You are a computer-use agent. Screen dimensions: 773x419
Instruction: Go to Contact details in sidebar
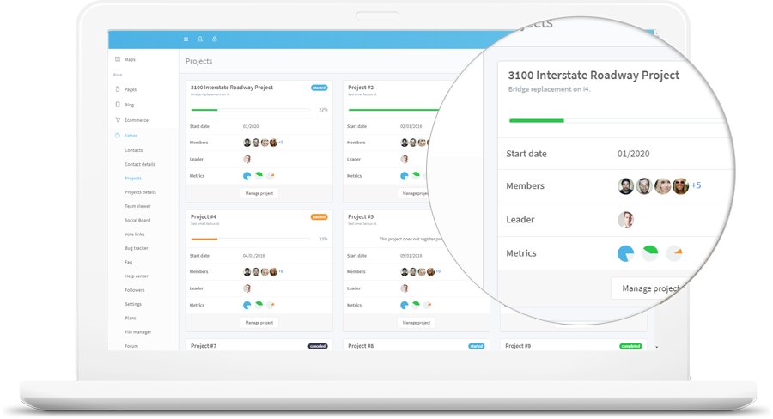(x=140, y=164)
